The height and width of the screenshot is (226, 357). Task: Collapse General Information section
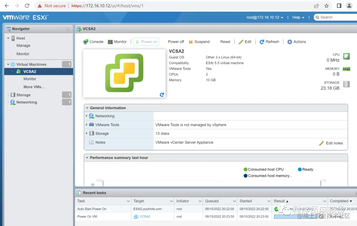(x=87, y=108)
